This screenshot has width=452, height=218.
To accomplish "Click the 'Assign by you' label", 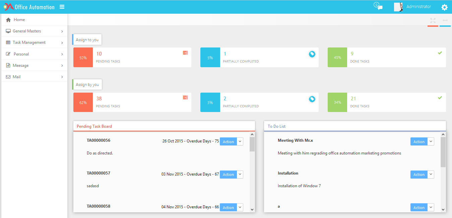I will coord(87,85).
